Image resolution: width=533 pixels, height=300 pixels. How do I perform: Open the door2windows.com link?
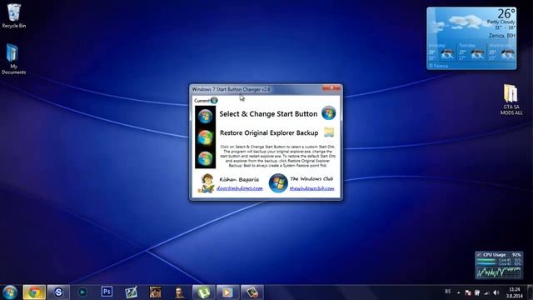click(240, 188)
